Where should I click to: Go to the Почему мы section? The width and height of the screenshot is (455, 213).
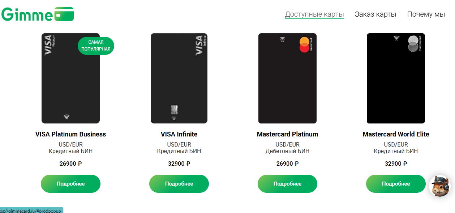426,14
